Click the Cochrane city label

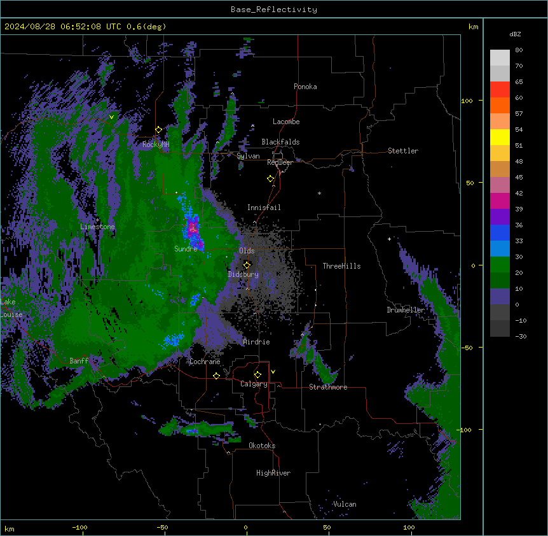(x=205, y=362)
